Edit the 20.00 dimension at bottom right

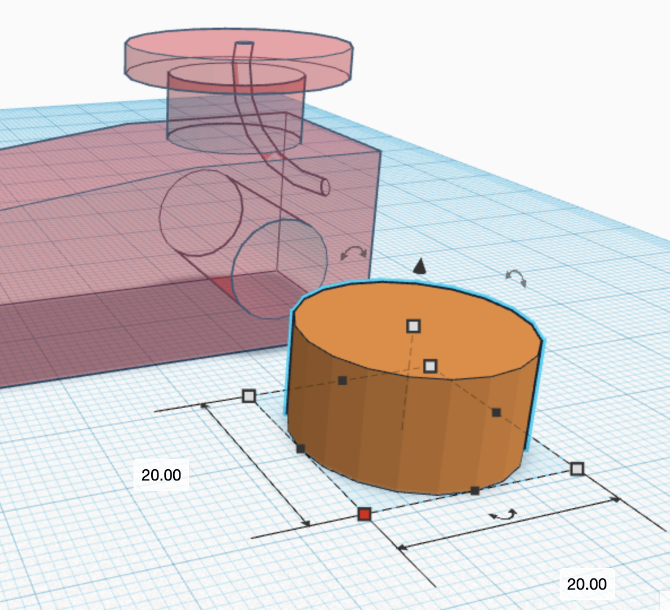click(x=587, y=584)
